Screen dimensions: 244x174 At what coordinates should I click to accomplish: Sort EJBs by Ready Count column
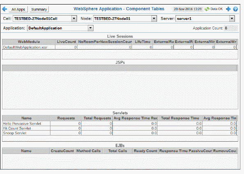[145, 151]
